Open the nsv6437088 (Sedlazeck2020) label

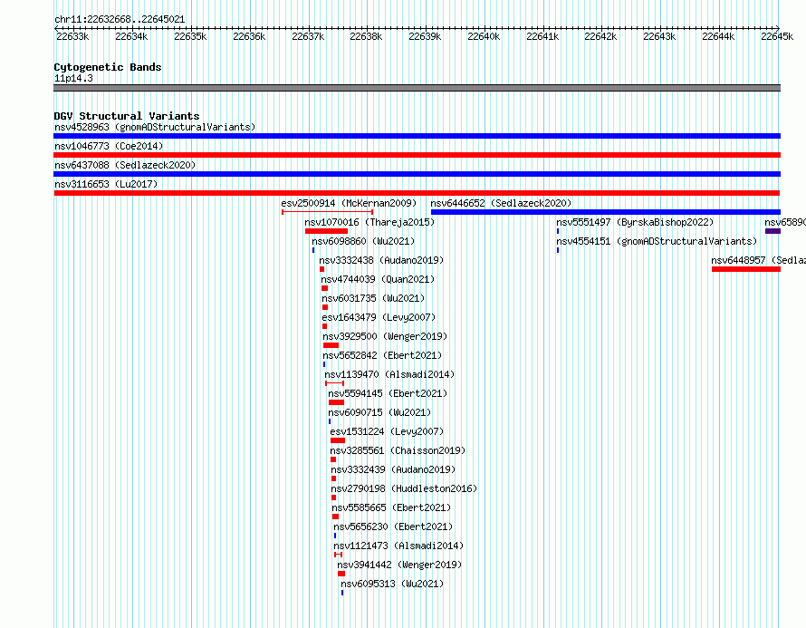[125, 165]
